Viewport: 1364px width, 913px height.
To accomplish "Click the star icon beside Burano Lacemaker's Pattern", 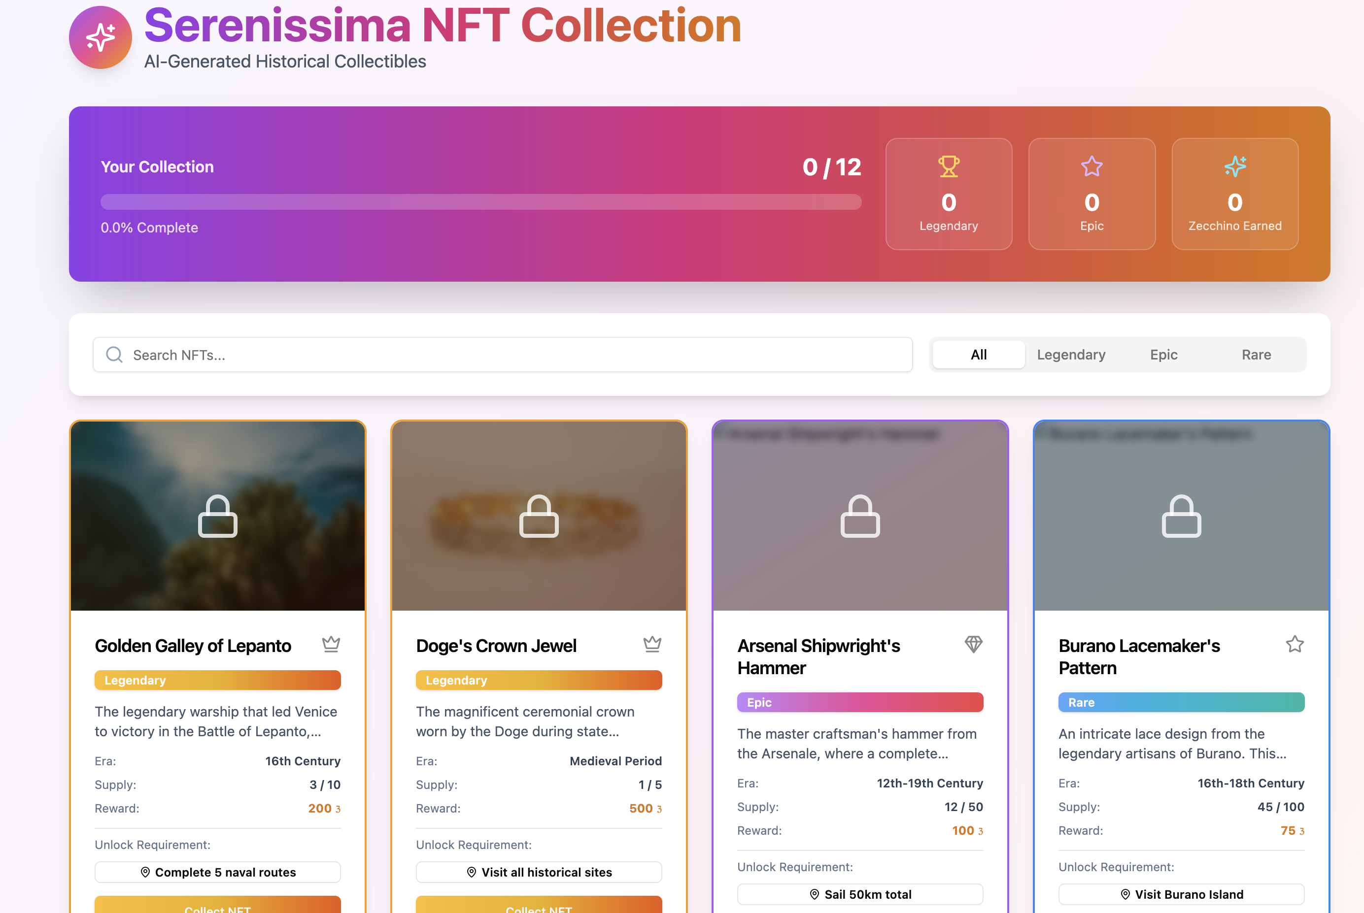I will pos(1294,644).
